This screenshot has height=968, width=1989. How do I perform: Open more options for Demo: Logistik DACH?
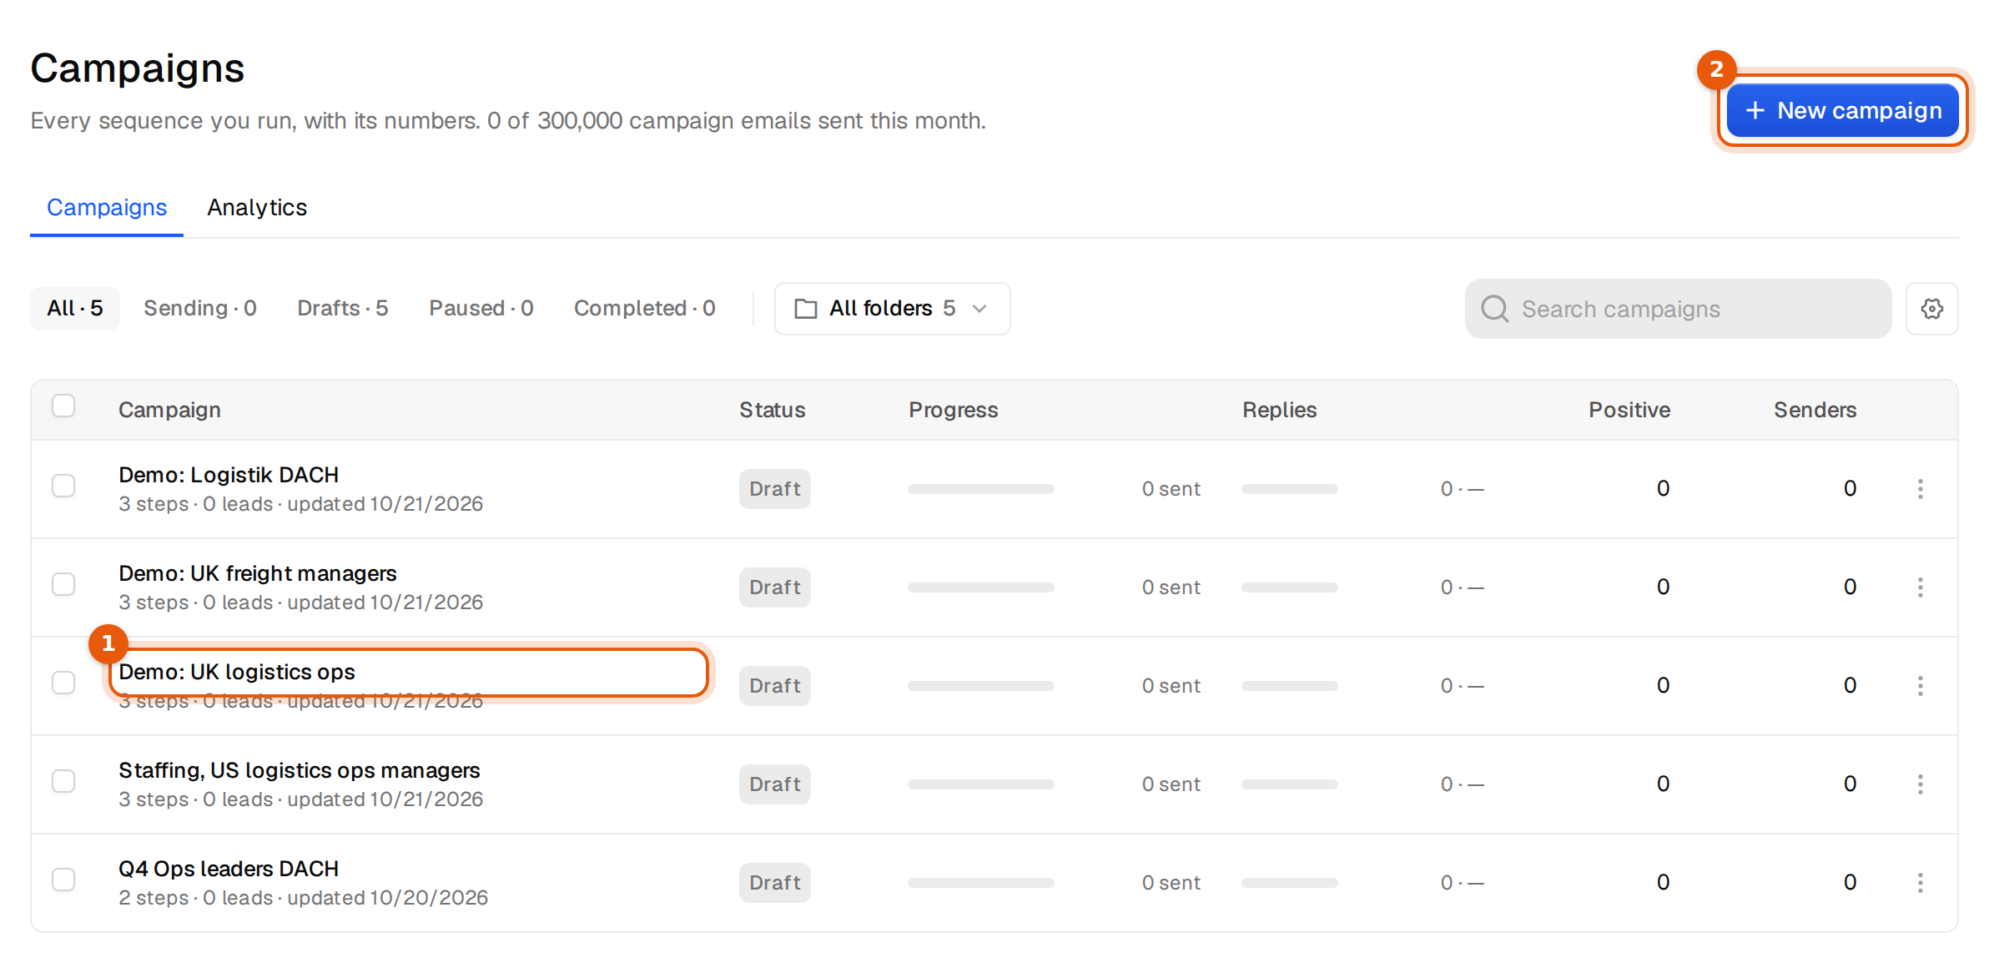click(1920, 489)
